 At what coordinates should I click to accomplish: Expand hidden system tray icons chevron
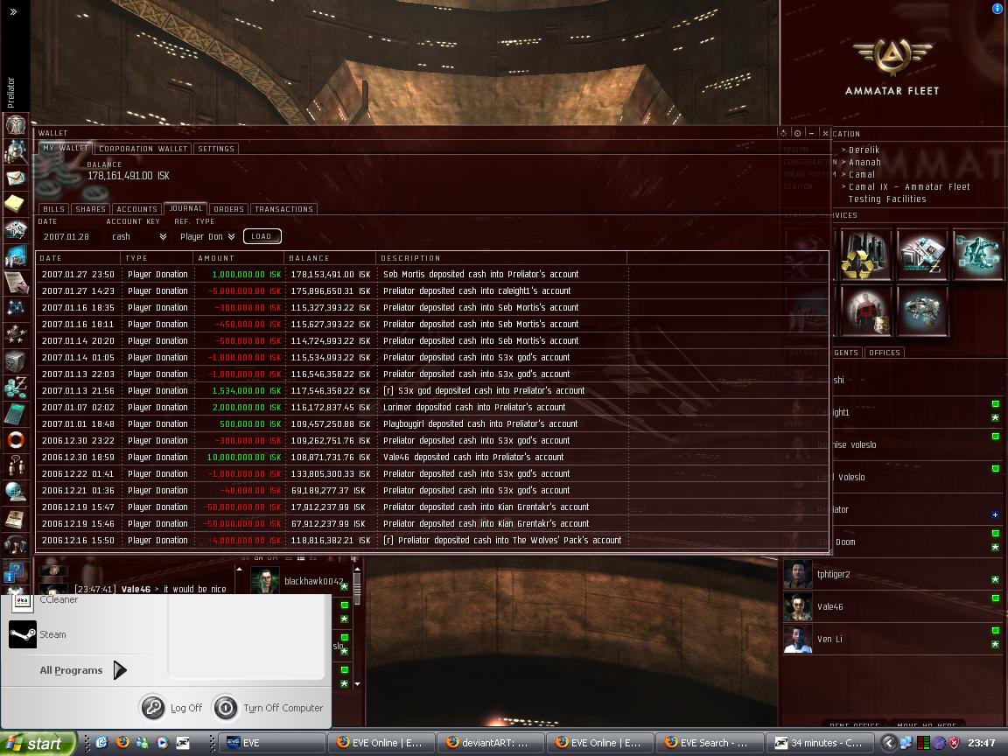click(x=889, y=743)
